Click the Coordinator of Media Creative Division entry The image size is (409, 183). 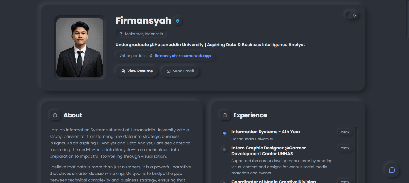tap(273, 182)
